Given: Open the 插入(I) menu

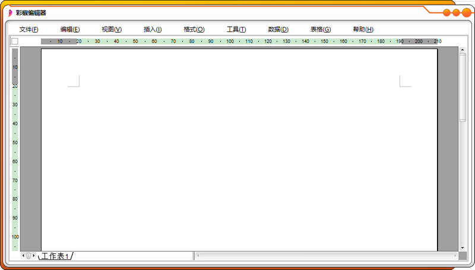Looking at the screenshot, I should click(x=153, y=29).
